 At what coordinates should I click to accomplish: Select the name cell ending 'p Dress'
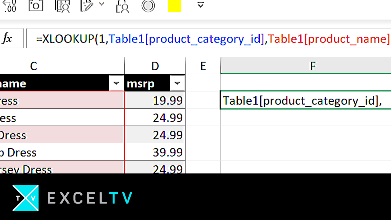(x=62, y=152)
